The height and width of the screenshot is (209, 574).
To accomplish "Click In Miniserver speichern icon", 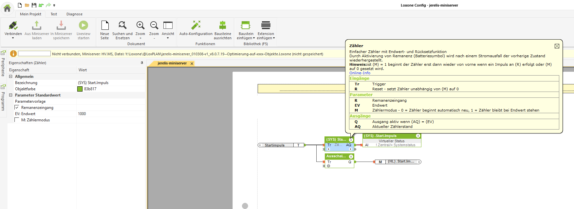I will pyautogui.click(x=61, y=26).
